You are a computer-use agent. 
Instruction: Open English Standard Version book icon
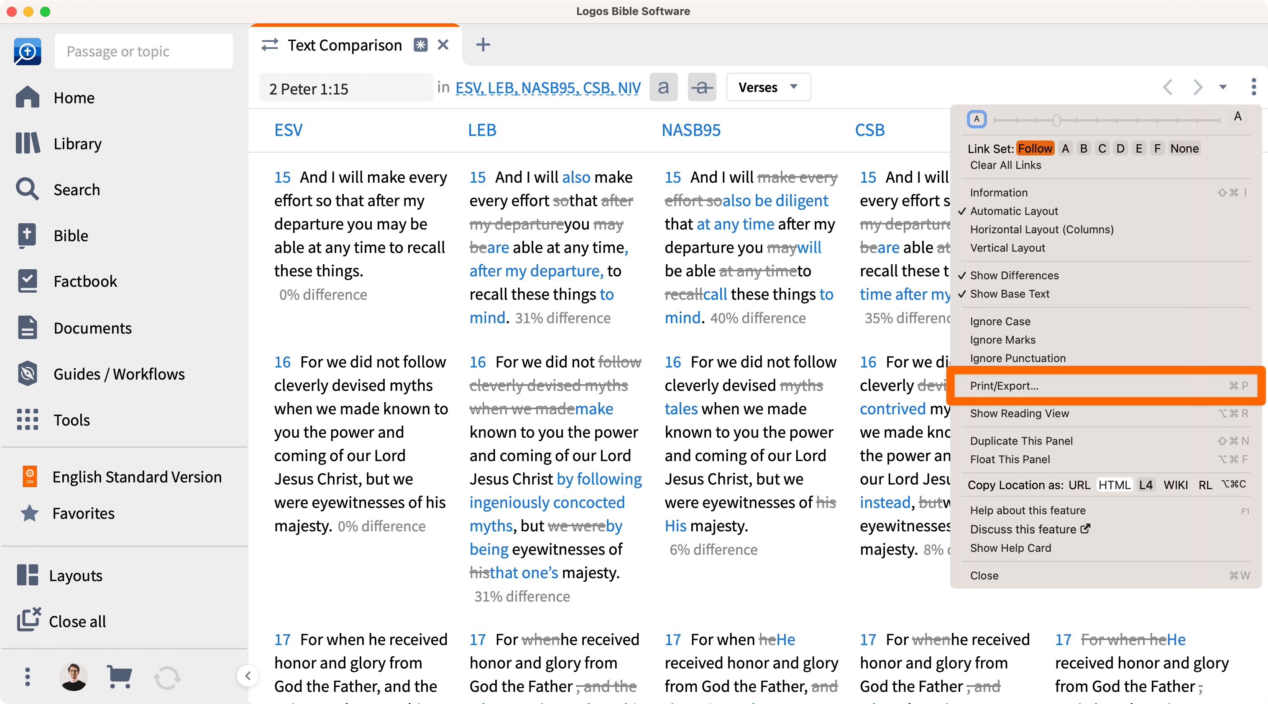pos(30,476)
